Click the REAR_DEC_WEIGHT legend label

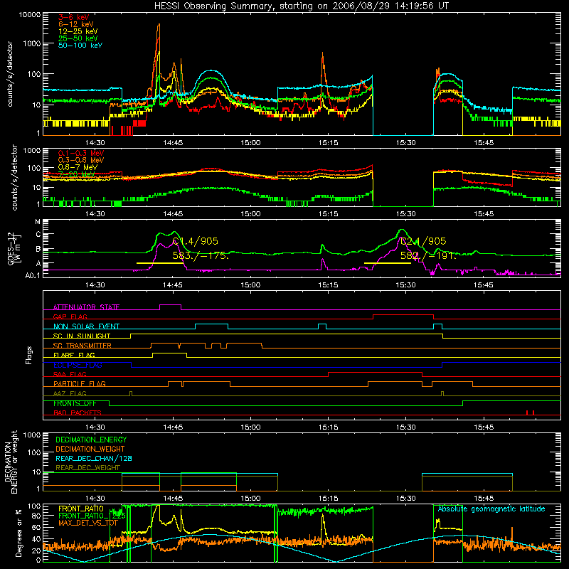[x=87, y=468]
